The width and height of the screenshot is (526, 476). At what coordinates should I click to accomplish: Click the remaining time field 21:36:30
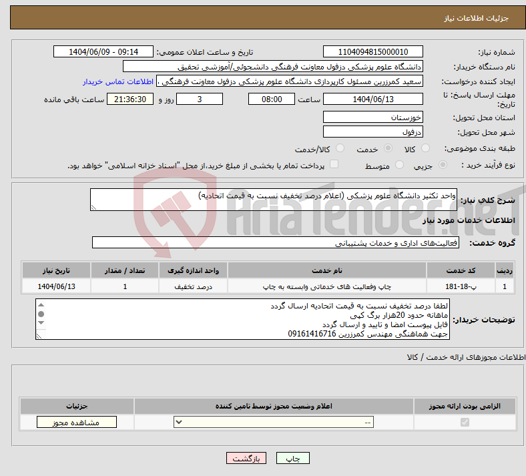point(129,99)
